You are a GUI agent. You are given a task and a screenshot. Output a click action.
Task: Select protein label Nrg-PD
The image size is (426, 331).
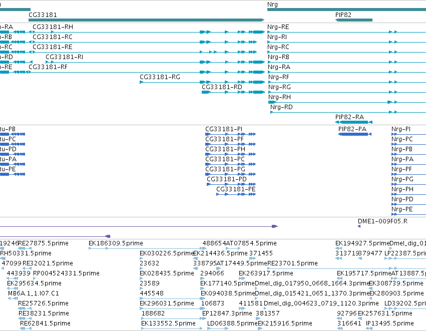click(402, 199)
